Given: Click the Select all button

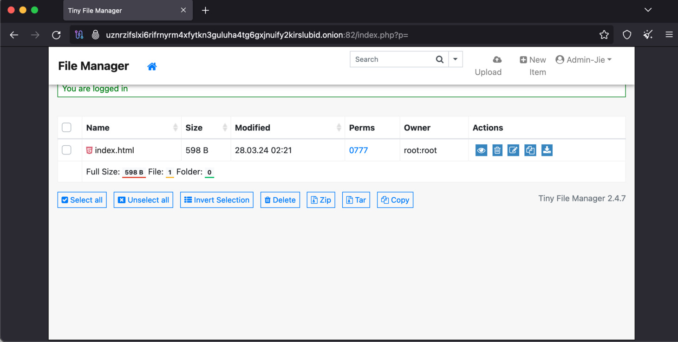Looking at the screenshot, I should coord(82,200).
